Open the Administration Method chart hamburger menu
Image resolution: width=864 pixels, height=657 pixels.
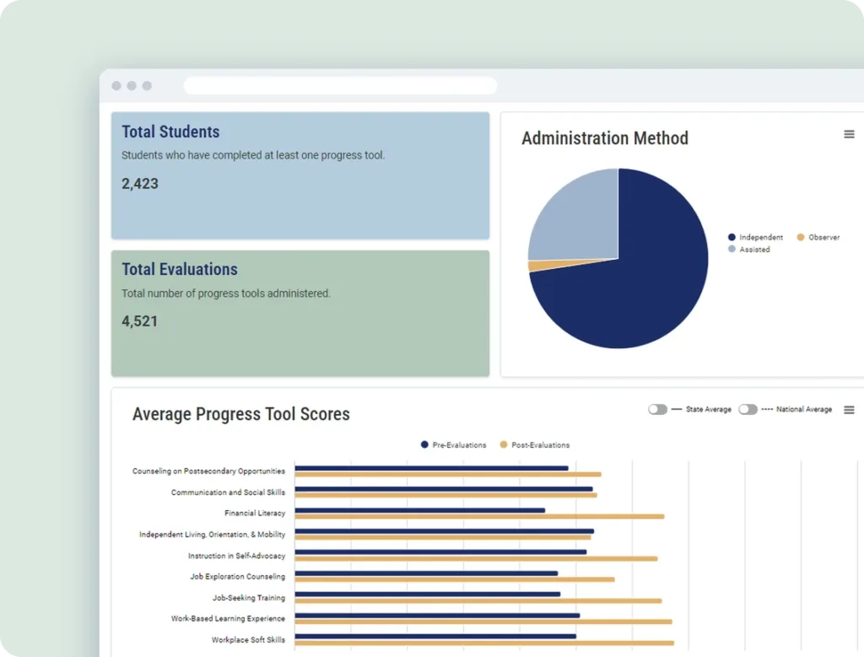tap(849, 134)
